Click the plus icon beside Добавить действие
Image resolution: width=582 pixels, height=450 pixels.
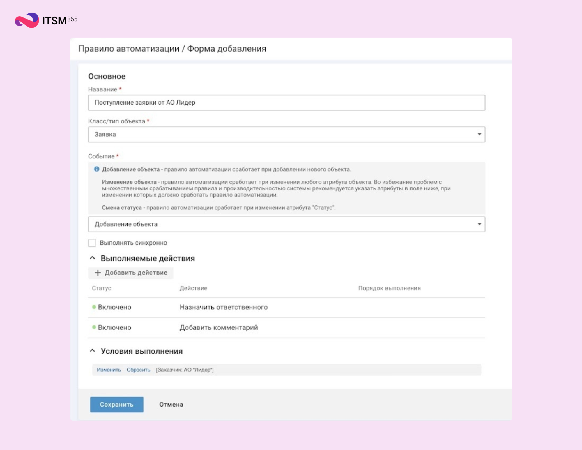(x=98, y=273)
